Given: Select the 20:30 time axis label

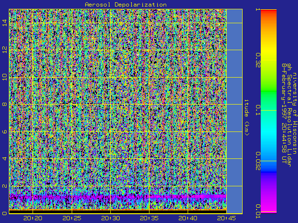Looking at the screenshot, I should [110, 218].
